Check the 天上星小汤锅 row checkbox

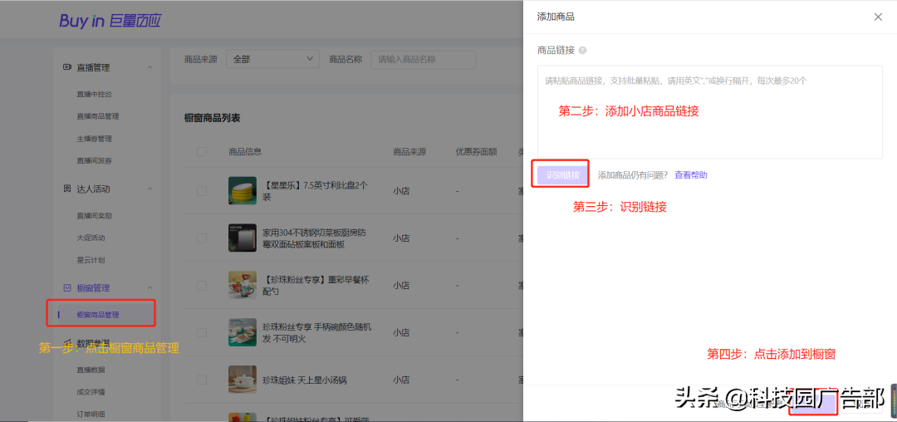tap(202, 380)
